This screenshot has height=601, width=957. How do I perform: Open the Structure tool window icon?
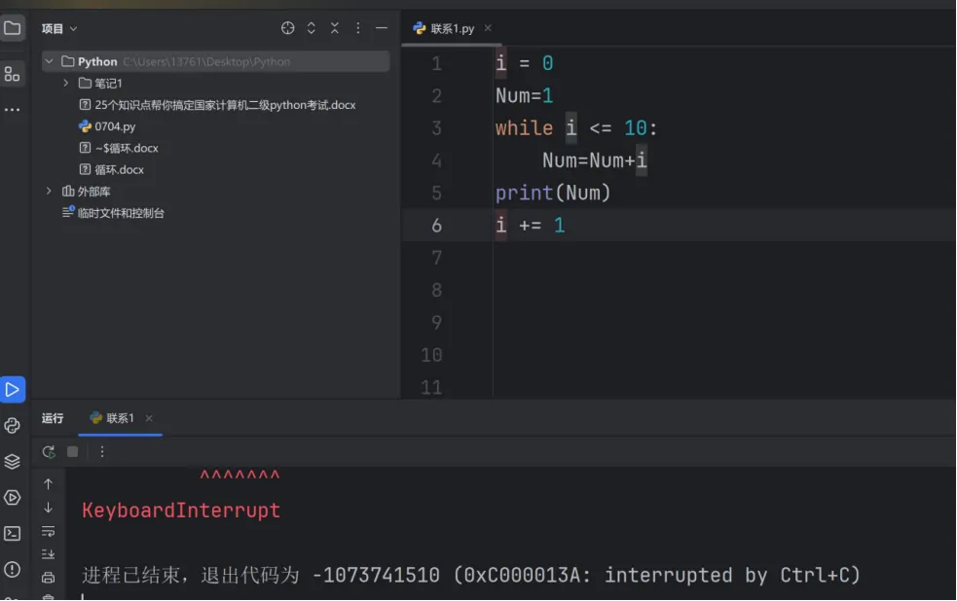point(13,74)
